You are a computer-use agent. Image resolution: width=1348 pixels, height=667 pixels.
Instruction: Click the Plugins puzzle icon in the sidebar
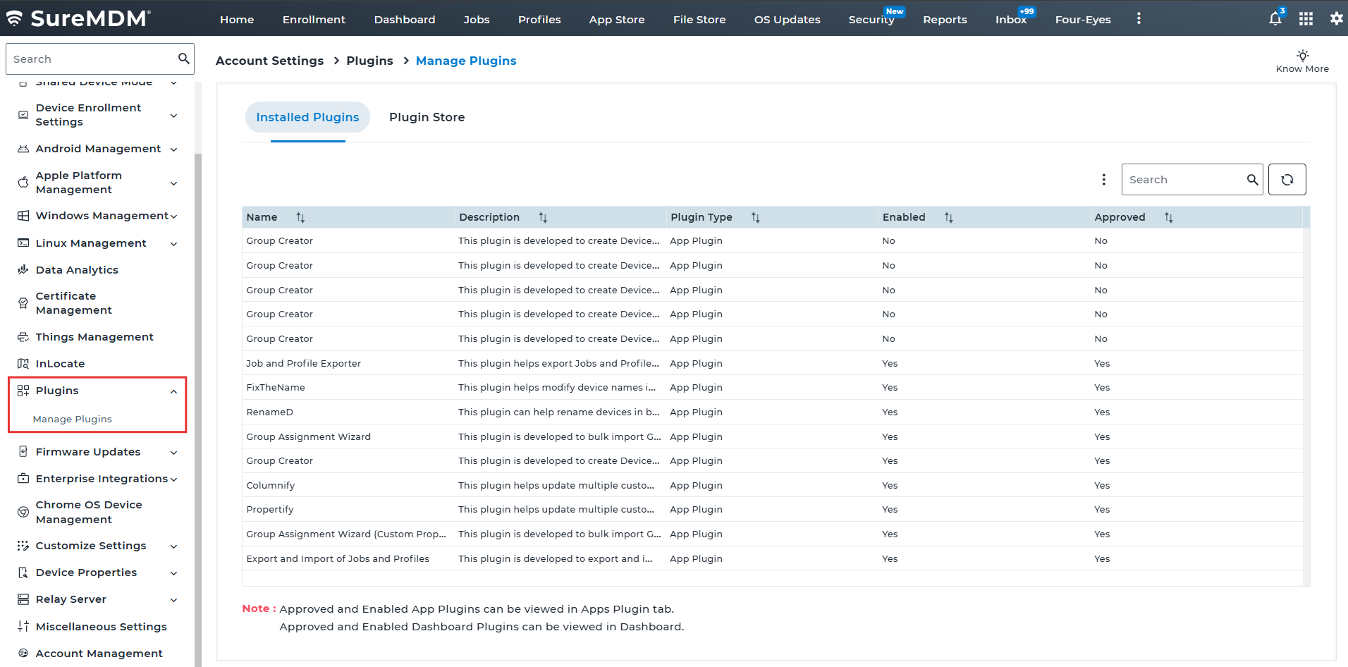[x=23, y=391]
